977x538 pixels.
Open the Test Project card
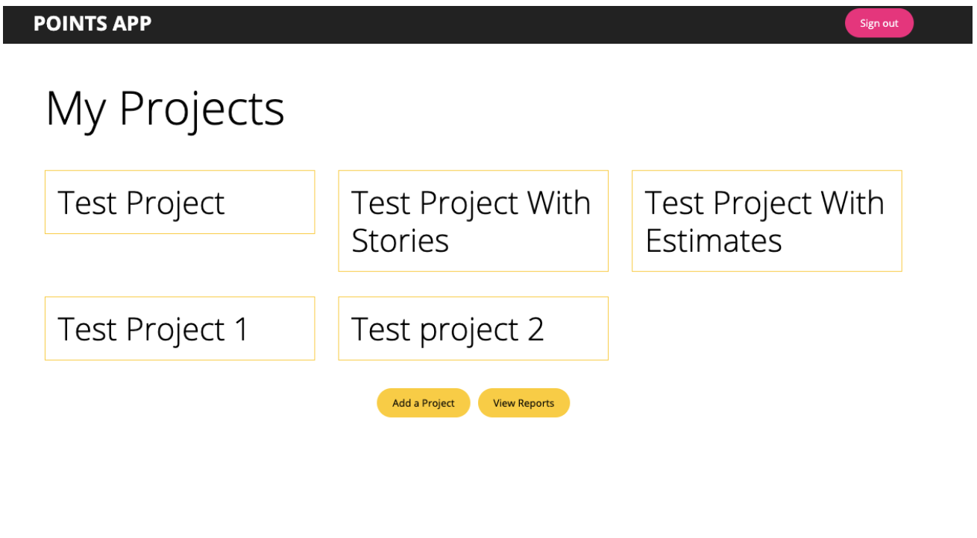point(179,202)
